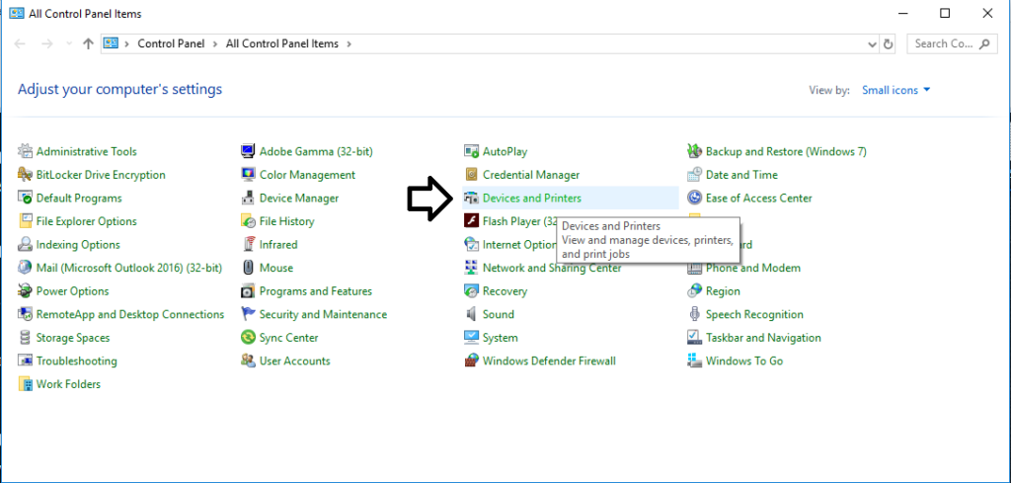Click the Date and Time icon
This screenshot has height=483, width=1011.
[694, 175]
